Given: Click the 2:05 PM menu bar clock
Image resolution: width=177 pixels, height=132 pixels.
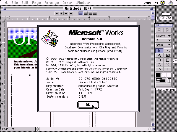Looking at the screenshot, I should coord(150,3).
